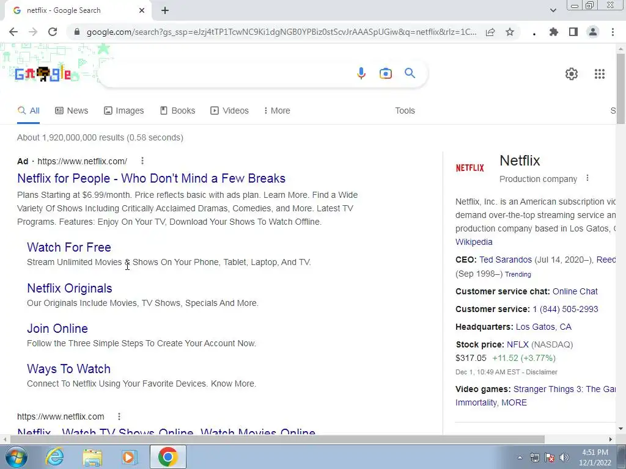The width and height of the screenshot is (626, 469).
Task: Start voice search with microphone icon
Action: pyautogui.click(x=361, y=73)
